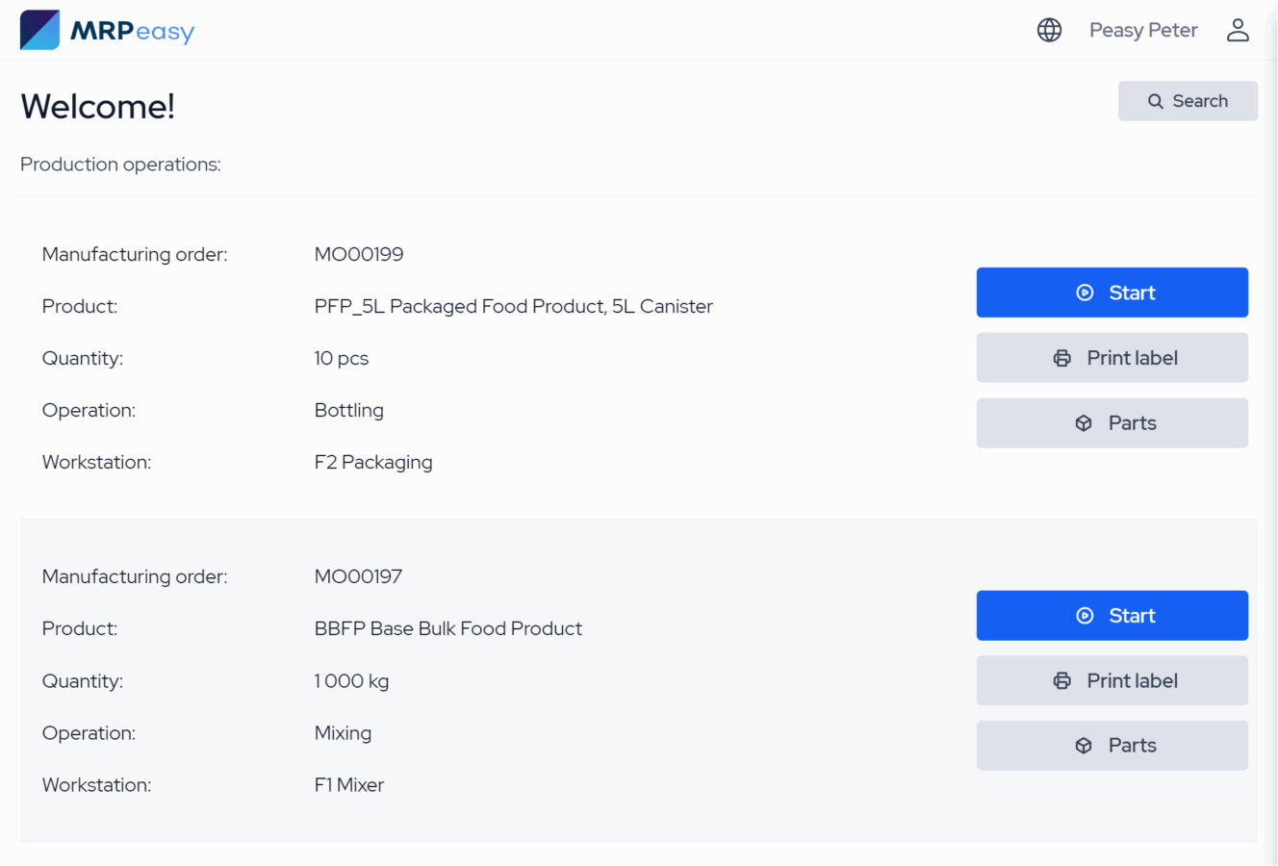1278x866 pixels.
Task: Click the magnifier icon inside the Search button
Action: click(1156, 101)
